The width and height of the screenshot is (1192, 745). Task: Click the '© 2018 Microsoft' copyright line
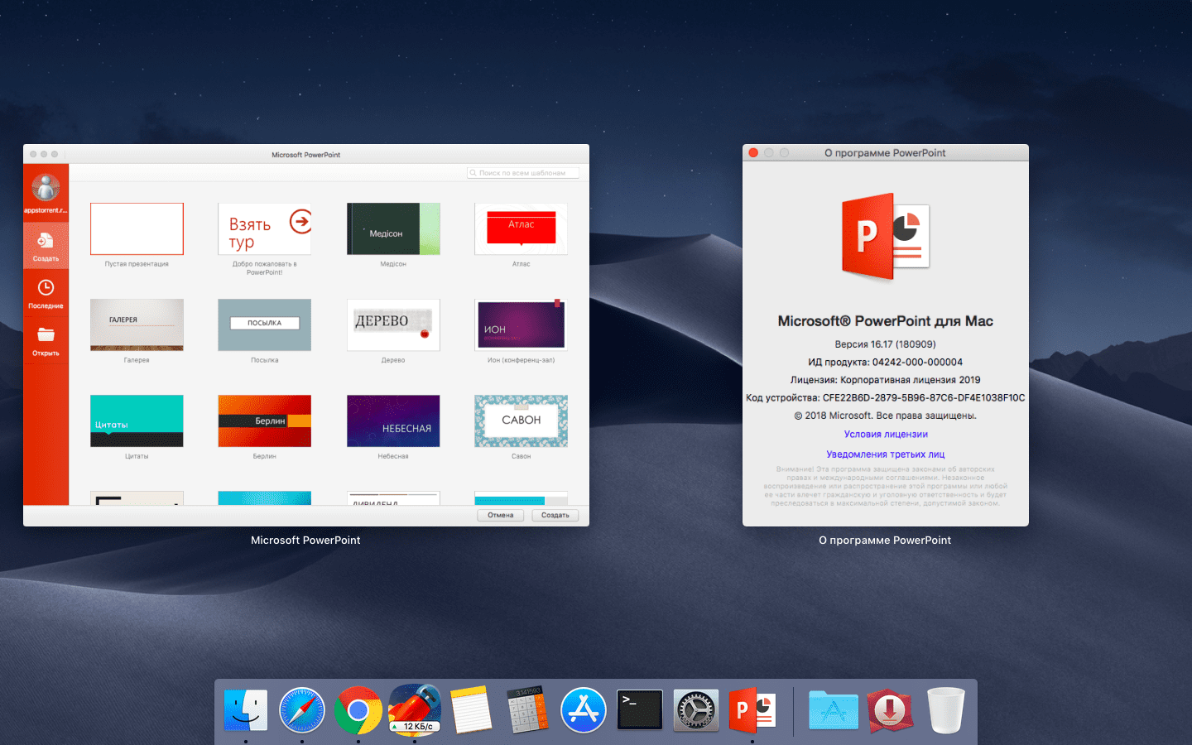pyautogui.click(x=886, y=416)
